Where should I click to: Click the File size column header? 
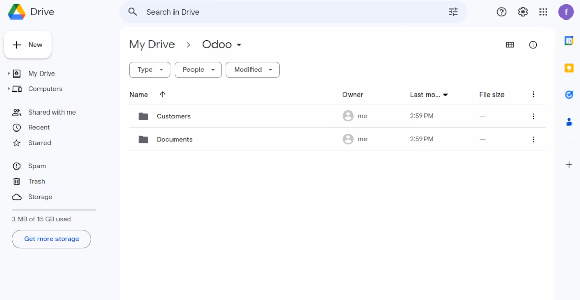(492, 95)
